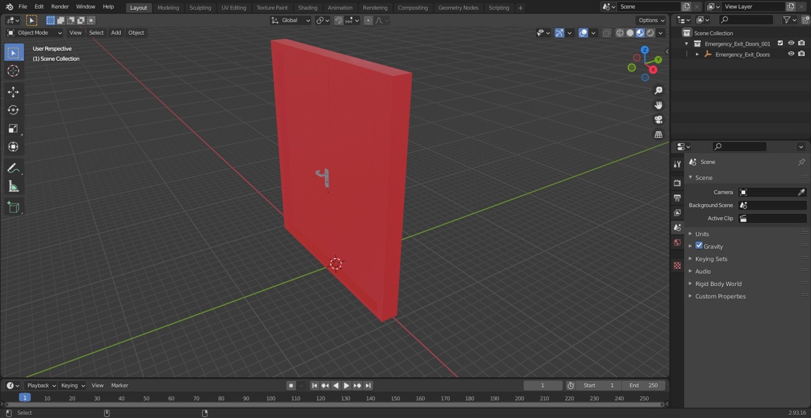Pick the Rotate tool
Viewport: 811px width, 418px height.
[x=14, y=110]
